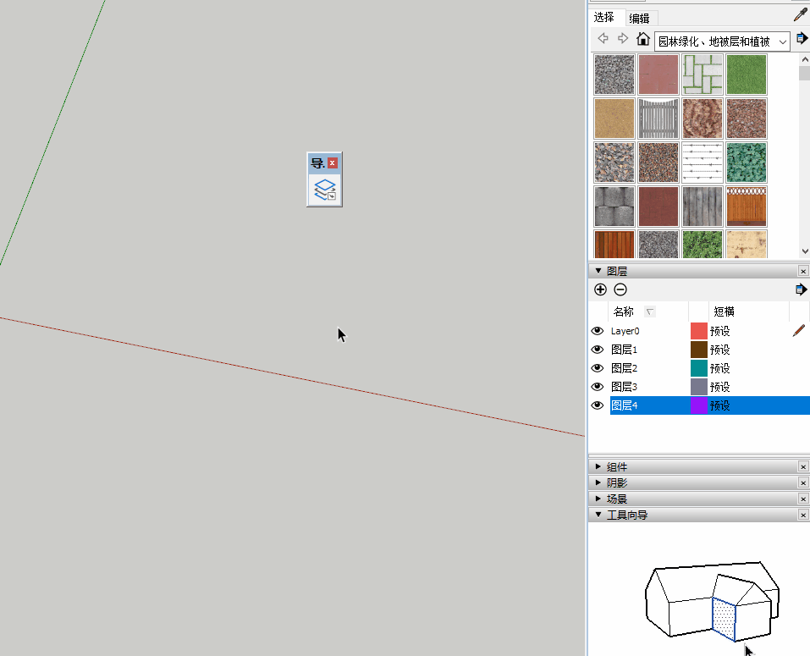Open the 园林绿化、地被层和植被 material dropdown
The height and width of the screenshot is (656, 810).
coord(722,41)
